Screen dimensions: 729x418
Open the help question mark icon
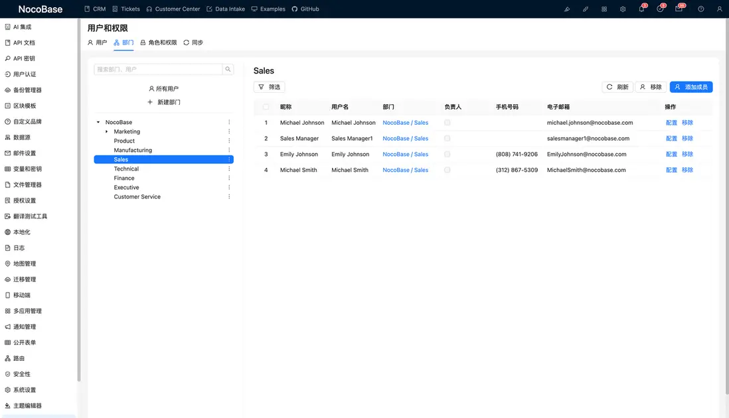click(700, 9)
